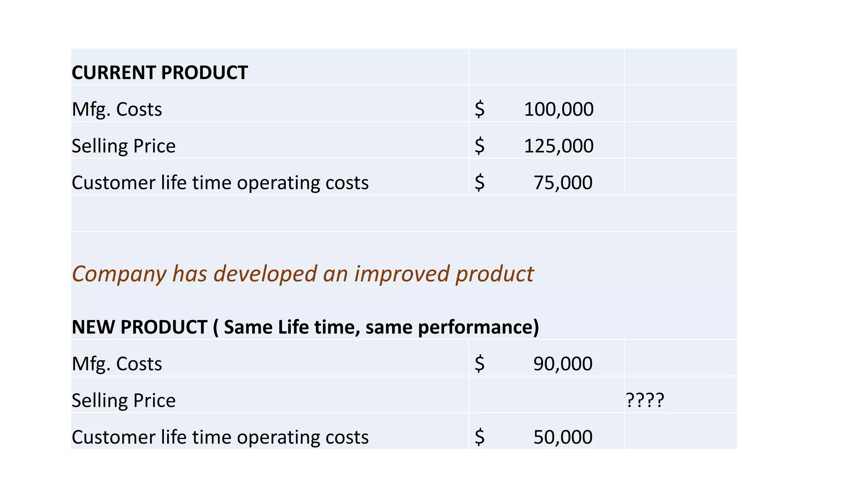Image resolution: width=858 pixels, height=482 pixels.
Task: Click the CURRENT PRODUCT heading
Action: pyautogui.click(x=160, y=72)
